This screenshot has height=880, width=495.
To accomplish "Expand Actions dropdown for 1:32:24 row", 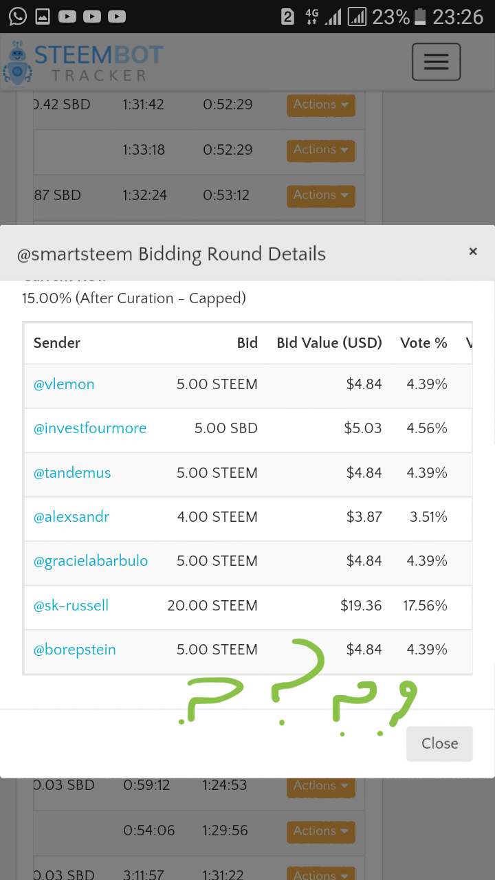I will click(x=320, y=195).
